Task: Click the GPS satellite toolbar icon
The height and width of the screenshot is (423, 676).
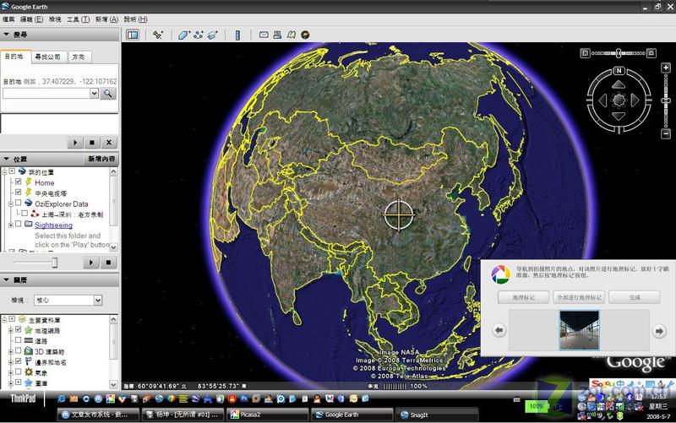Action: coord(158,35)
